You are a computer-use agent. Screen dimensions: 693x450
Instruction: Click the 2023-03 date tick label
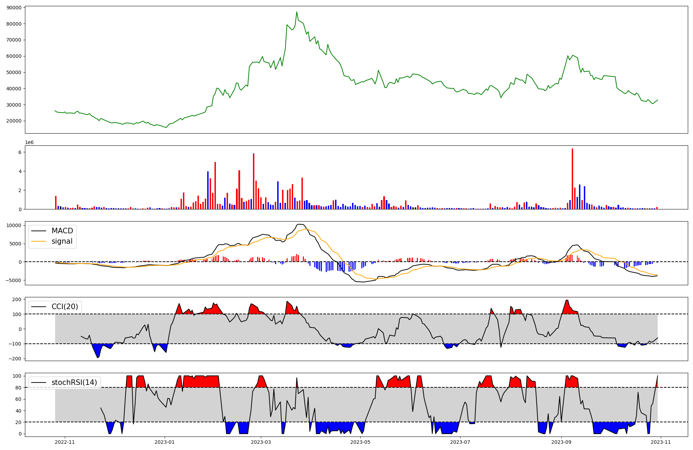(261, 442)
